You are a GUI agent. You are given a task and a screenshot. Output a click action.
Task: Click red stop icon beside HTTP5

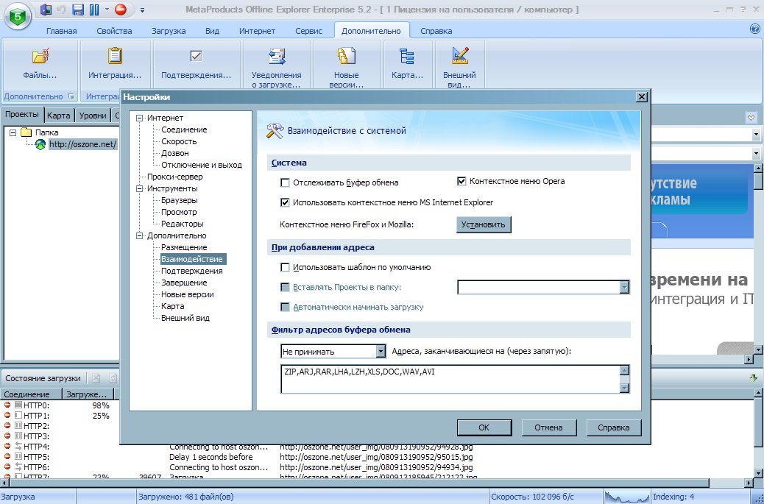coord(7,456)
